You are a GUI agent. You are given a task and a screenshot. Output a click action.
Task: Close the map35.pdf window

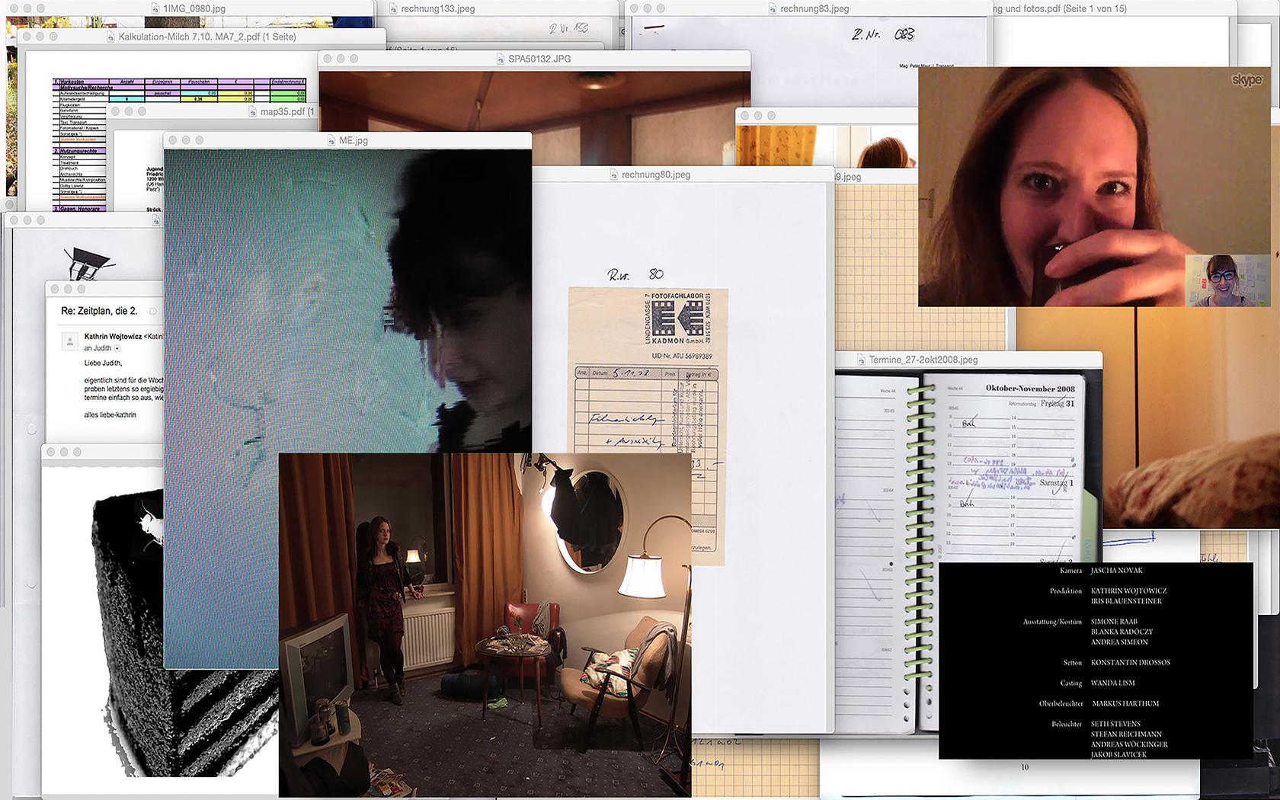116,111
